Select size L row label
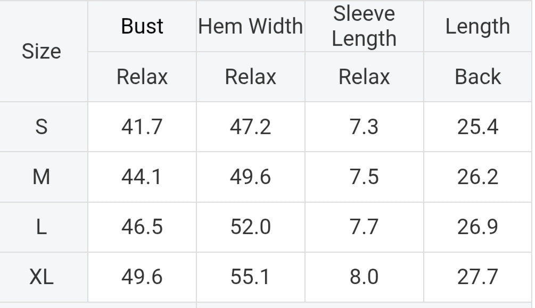 coord(42,227)
